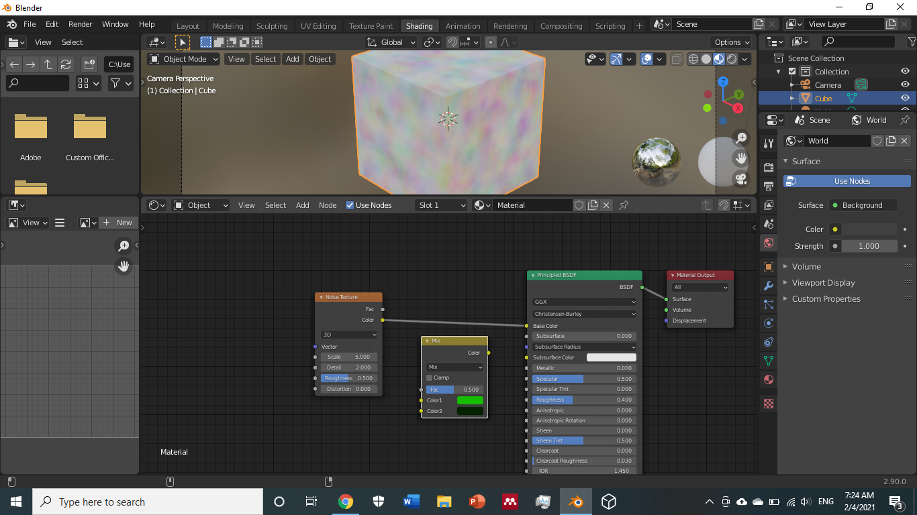917x515 pixels.
Task: Open the Christensen-Burley dropdown
Action: (x=585, y=314)
